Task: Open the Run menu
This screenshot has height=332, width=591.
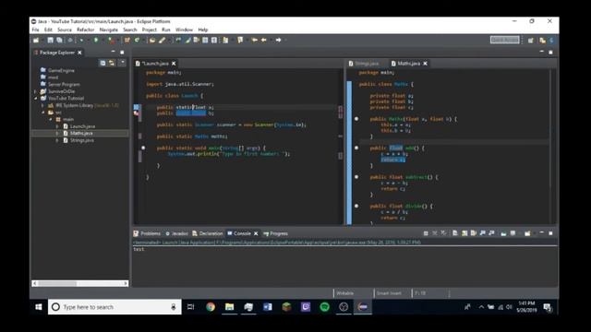Action: tap(166, 30)
